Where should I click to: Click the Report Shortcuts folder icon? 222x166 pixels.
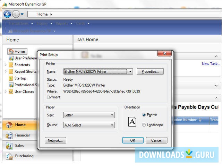tap(11, 71)
